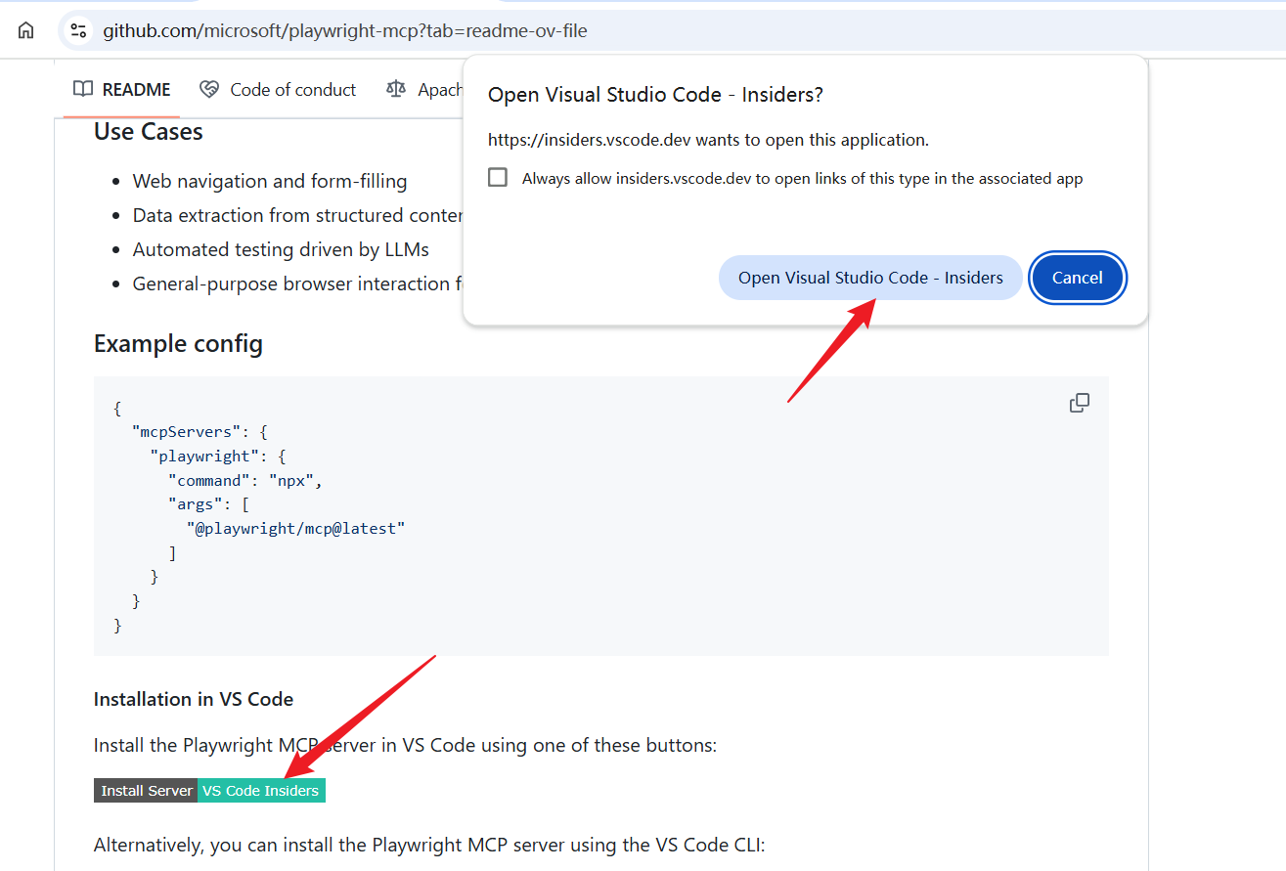The image size is (1286, 871).
Task: Click the "command": "npx" code line
Action: (244, 480)
